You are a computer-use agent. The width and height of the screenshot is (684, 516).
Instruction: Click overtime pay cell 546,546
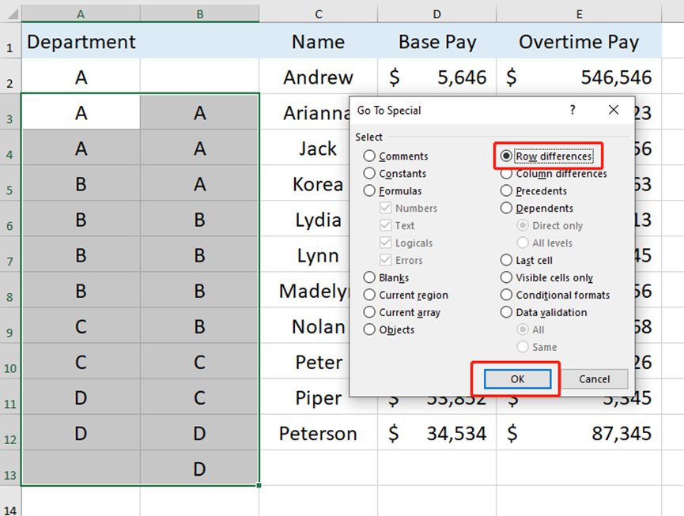coord(579,77)
